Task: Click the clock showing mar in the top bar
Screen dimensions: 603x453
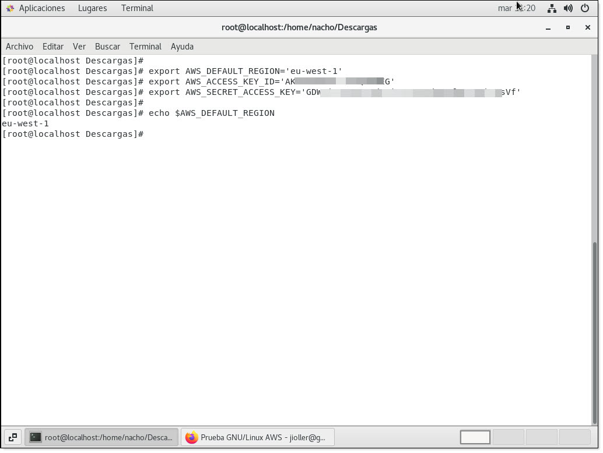Action: pos(516,8)
